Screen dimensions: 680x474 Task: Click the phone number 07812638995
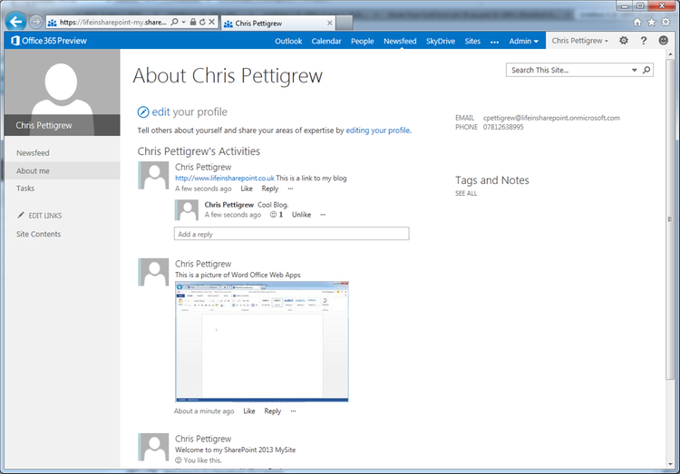click(x=503, y=127)
